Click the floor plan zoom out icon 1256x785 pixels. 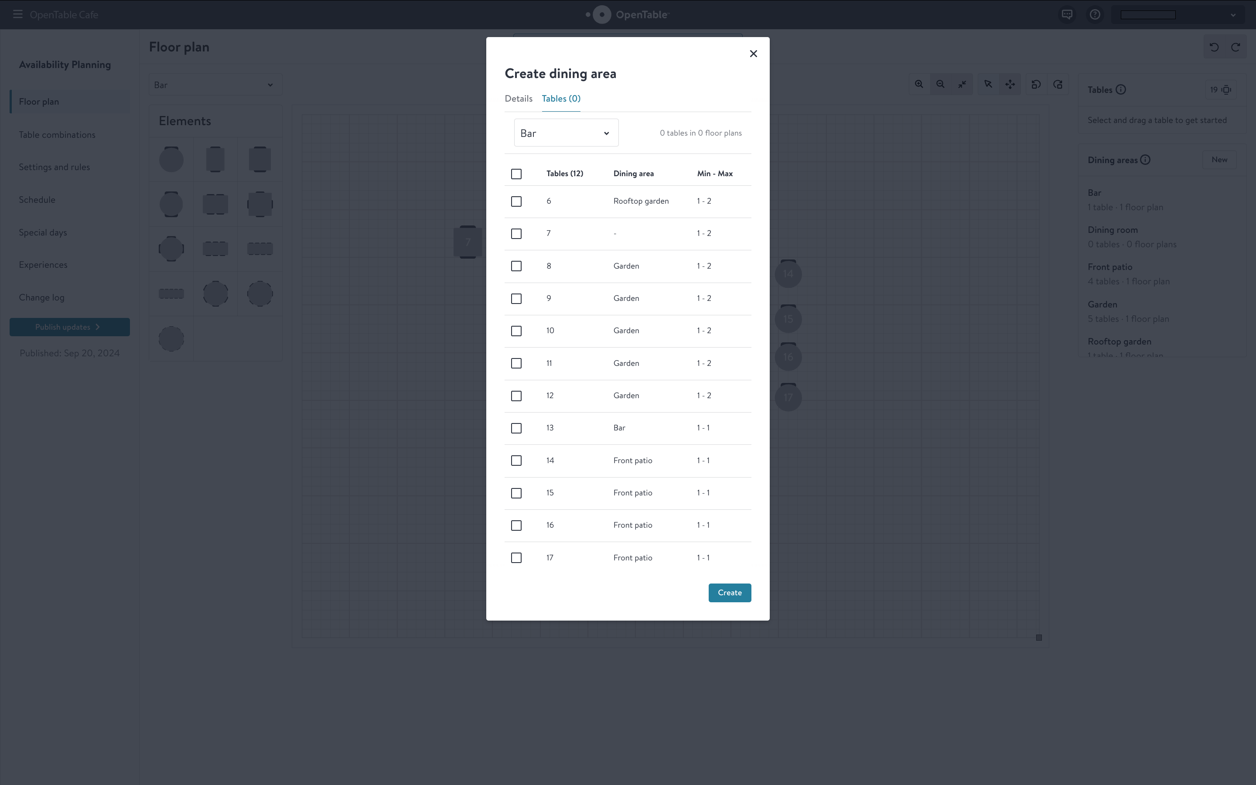940,84
